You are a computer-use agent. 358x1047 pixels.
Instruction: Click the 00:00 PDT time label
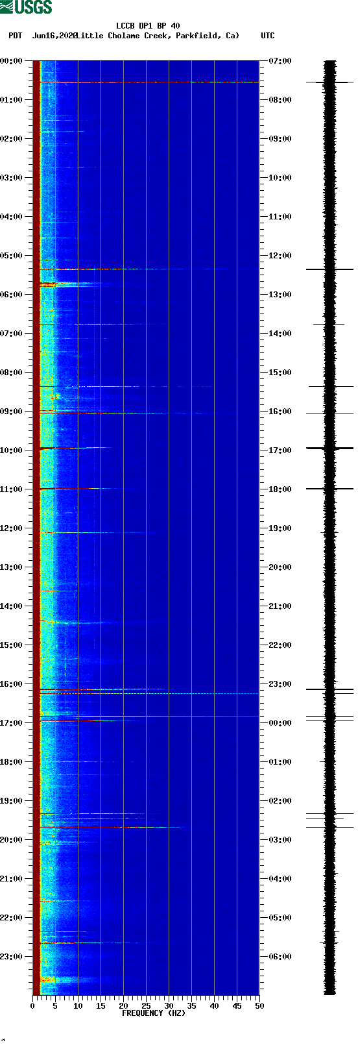pyautogui.click(x=11, y=61)
